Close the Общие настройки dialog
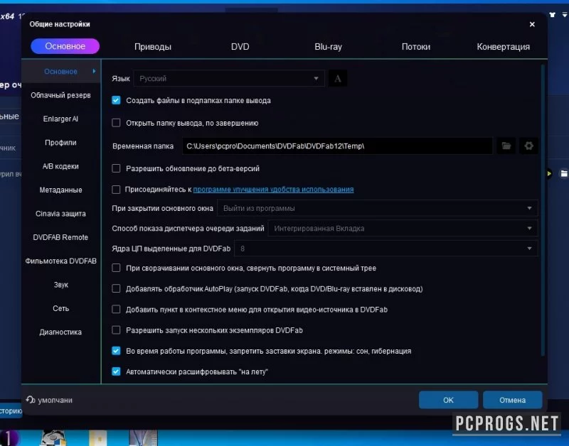569x446 pixels. 532,24
